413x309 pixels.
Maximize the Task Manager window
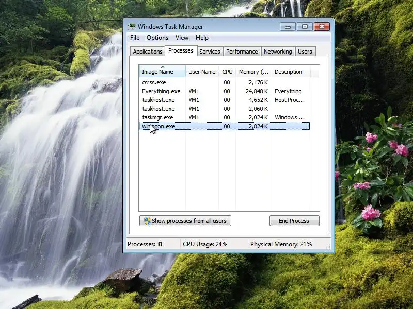(x=305, y=27)
